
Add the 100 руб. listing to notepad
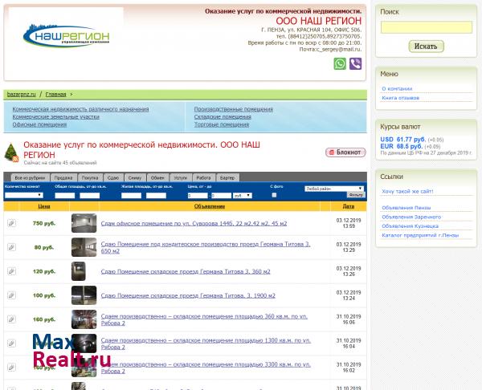pyautogui.click(x=11, y=295)
